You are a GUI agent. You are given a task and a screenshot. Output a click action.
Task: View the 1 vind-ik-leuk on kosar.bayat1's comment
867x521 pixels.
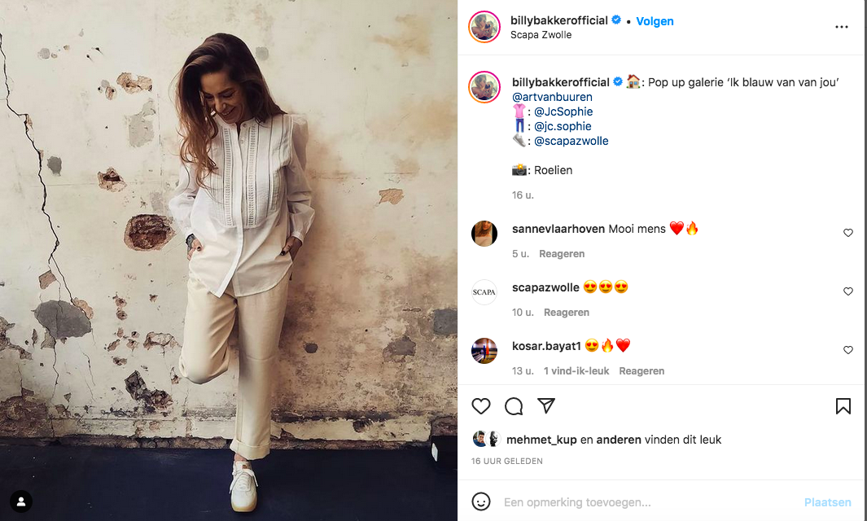pos(576,371)
